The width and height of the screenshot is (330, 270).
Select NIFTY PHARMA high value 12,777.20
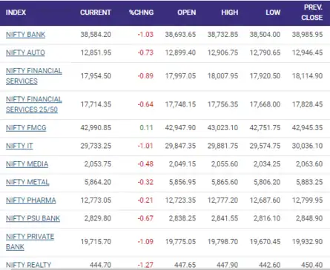pyautogui.click(x=222, y=200)
